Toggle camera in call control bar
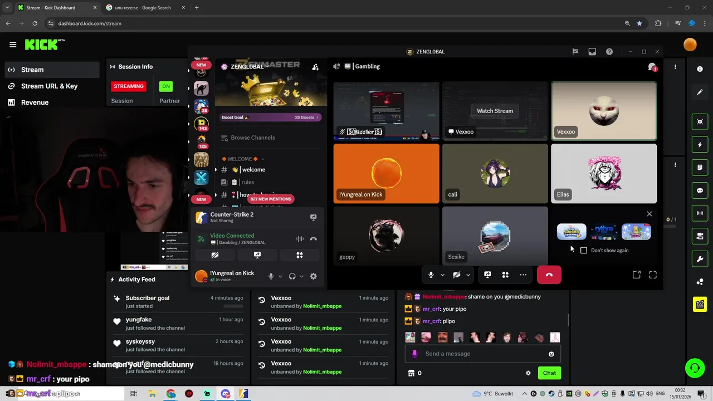Image resolution: width=713 pixels, height=401 pixels. tap(456, 275)
